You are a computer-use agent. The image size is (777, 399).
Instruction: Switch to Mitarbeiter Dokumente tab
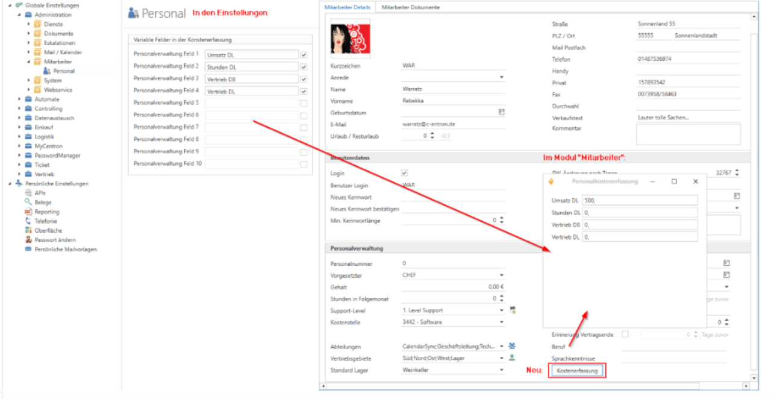pos(411,7)
